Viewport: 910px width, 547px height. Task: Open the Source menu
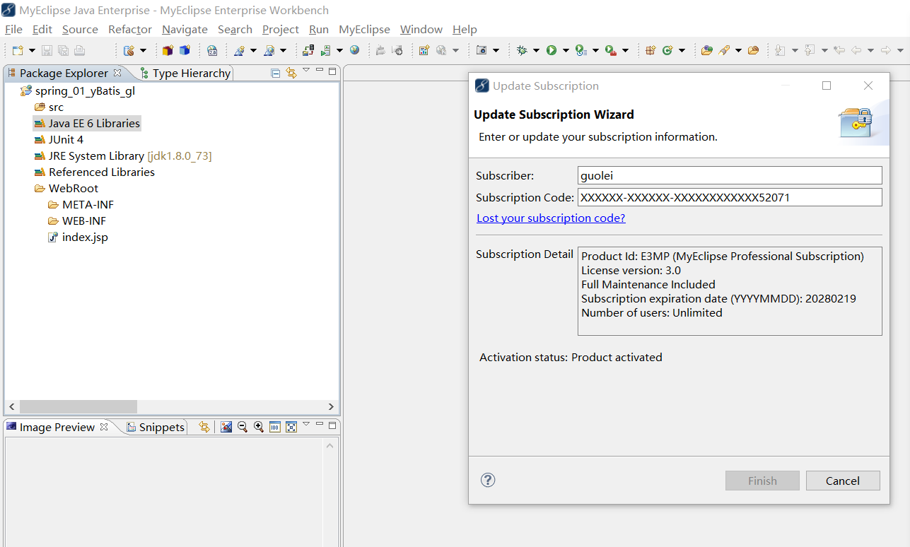(80, 29)
